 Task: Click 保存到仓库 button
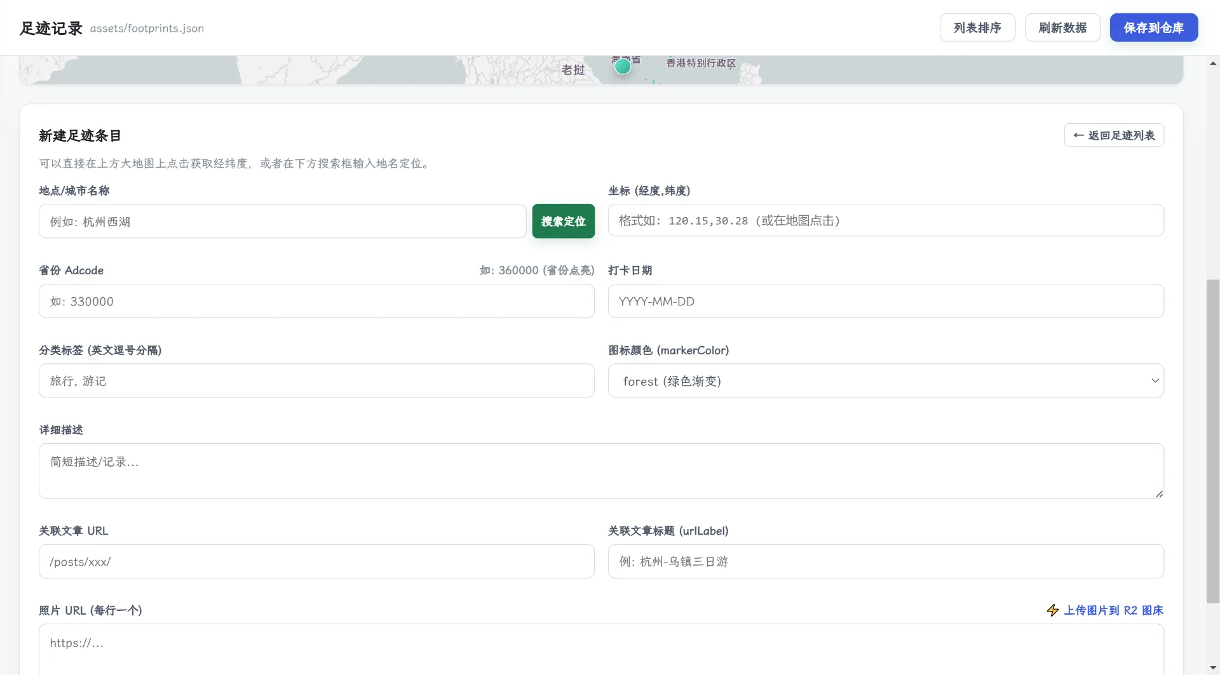[1154, 28]
